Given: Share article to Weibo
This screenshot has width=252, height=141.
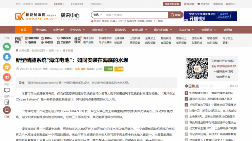Looking at the screenshot, I should coord(7,77).
